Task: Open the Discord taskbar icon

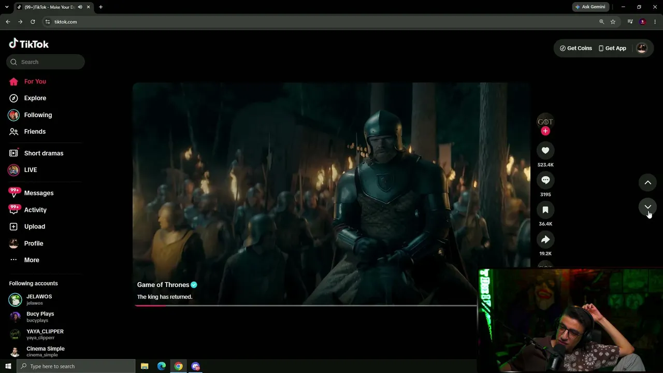Action: click(x=195, y=366)
